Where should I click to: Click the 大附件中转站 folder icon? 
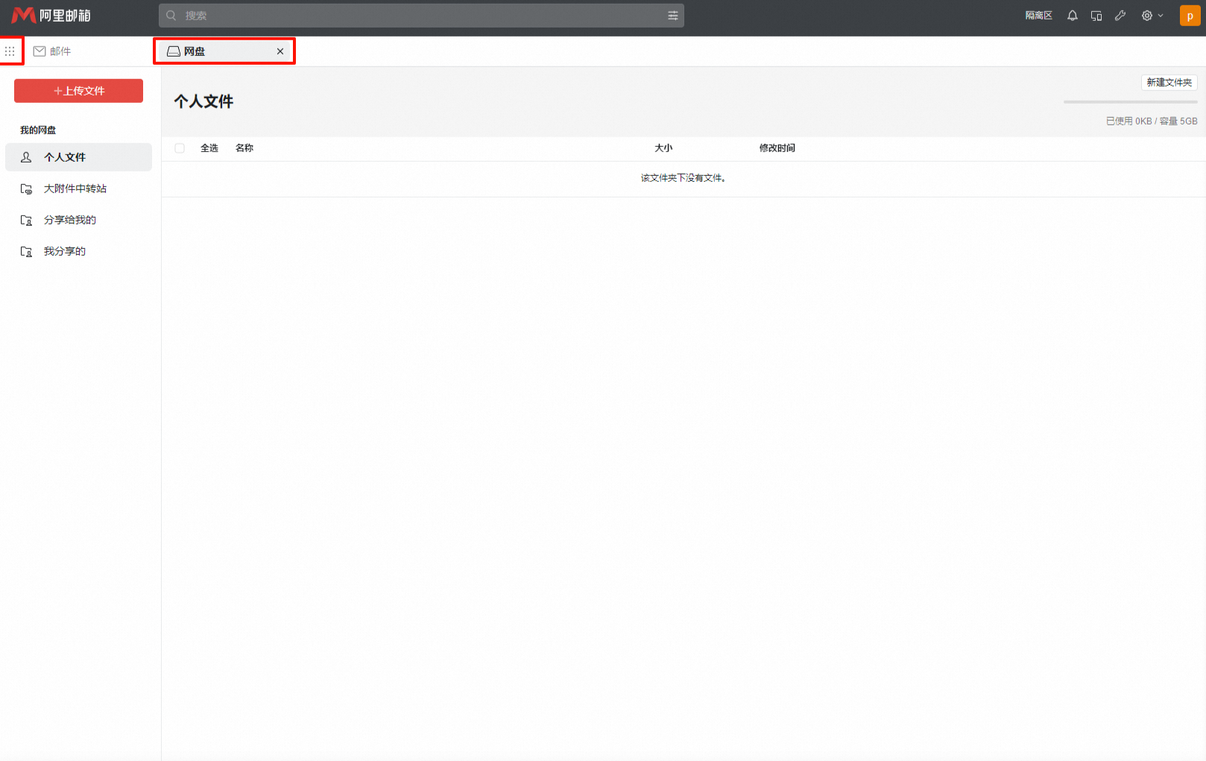pyautogui.click(x=26, y=189)
